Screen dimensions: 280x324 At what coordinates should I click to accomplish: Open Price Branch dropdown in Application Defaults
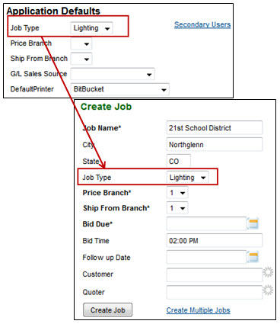click(81, 43)
